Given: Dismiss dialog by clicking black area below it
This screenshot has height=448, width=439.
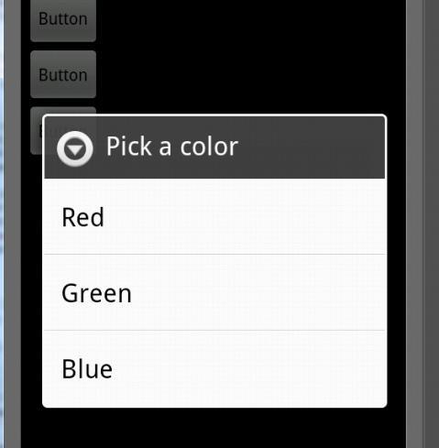Looking at the screenshot, I should point(214,428).
